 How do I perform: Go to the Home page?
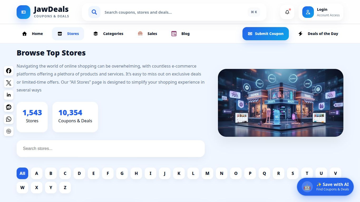pyautogui.click(x=32, y=34)
